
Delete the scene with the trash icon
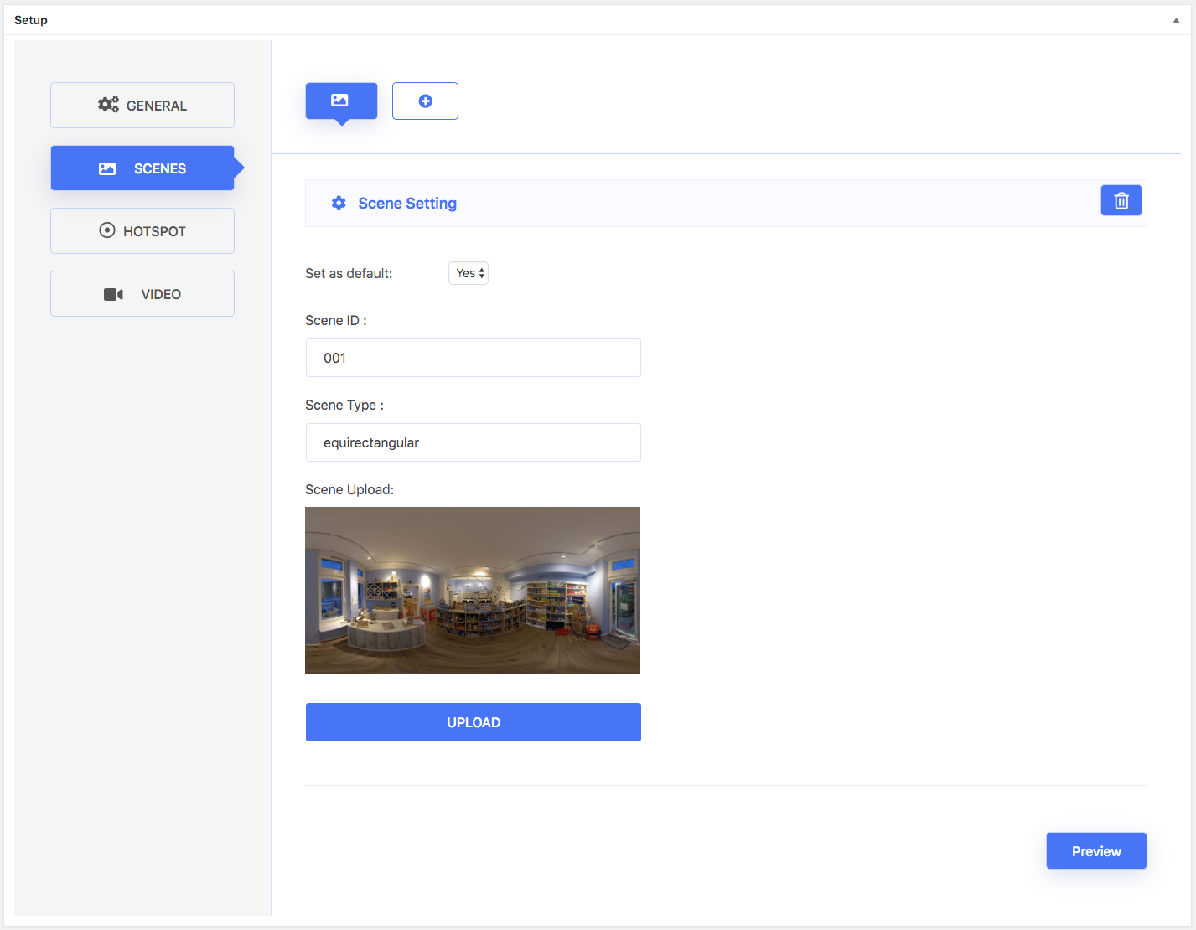click(x=1121, y=201)
